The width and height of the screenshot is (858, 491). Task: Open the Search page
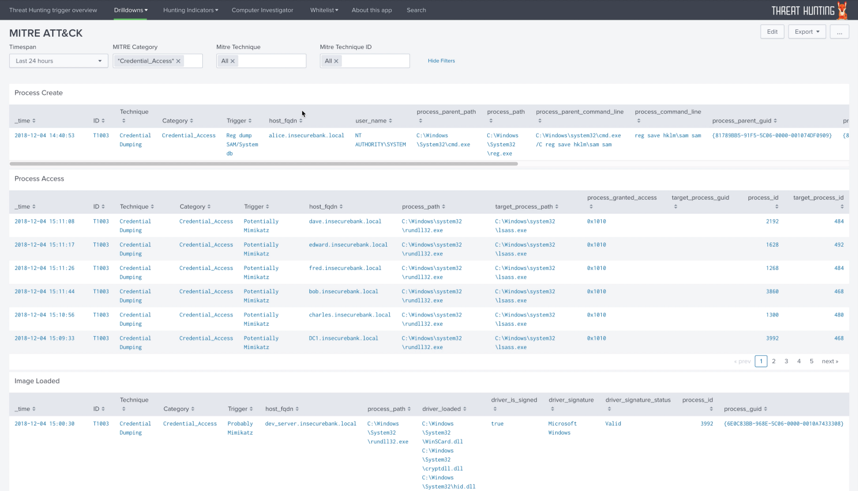pyautogui.click(x=416, y=10)
